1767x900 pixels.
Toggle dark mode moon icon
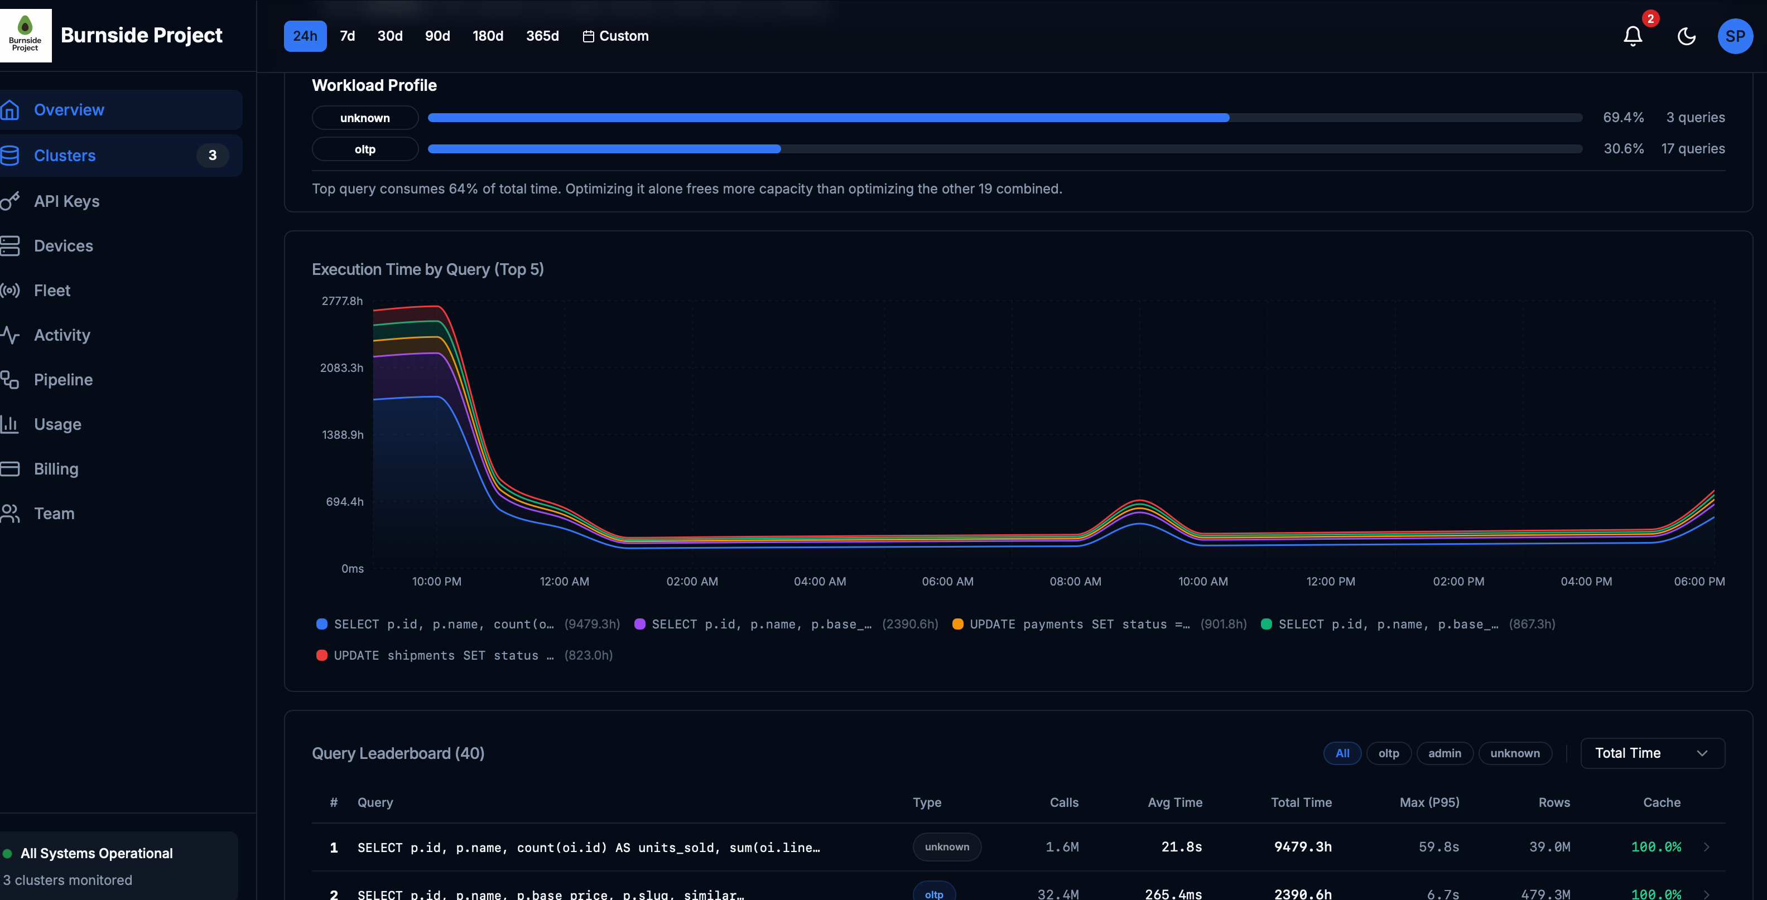click(1686, 36)
